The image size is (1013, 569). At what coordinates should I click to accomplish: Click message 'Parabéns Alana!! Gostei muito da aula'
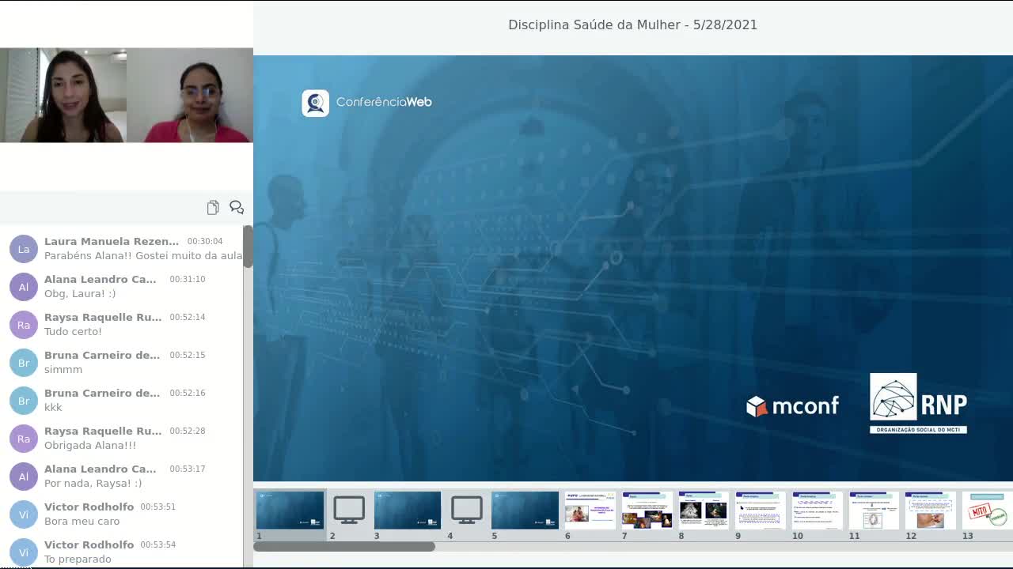tap(143, 256)
